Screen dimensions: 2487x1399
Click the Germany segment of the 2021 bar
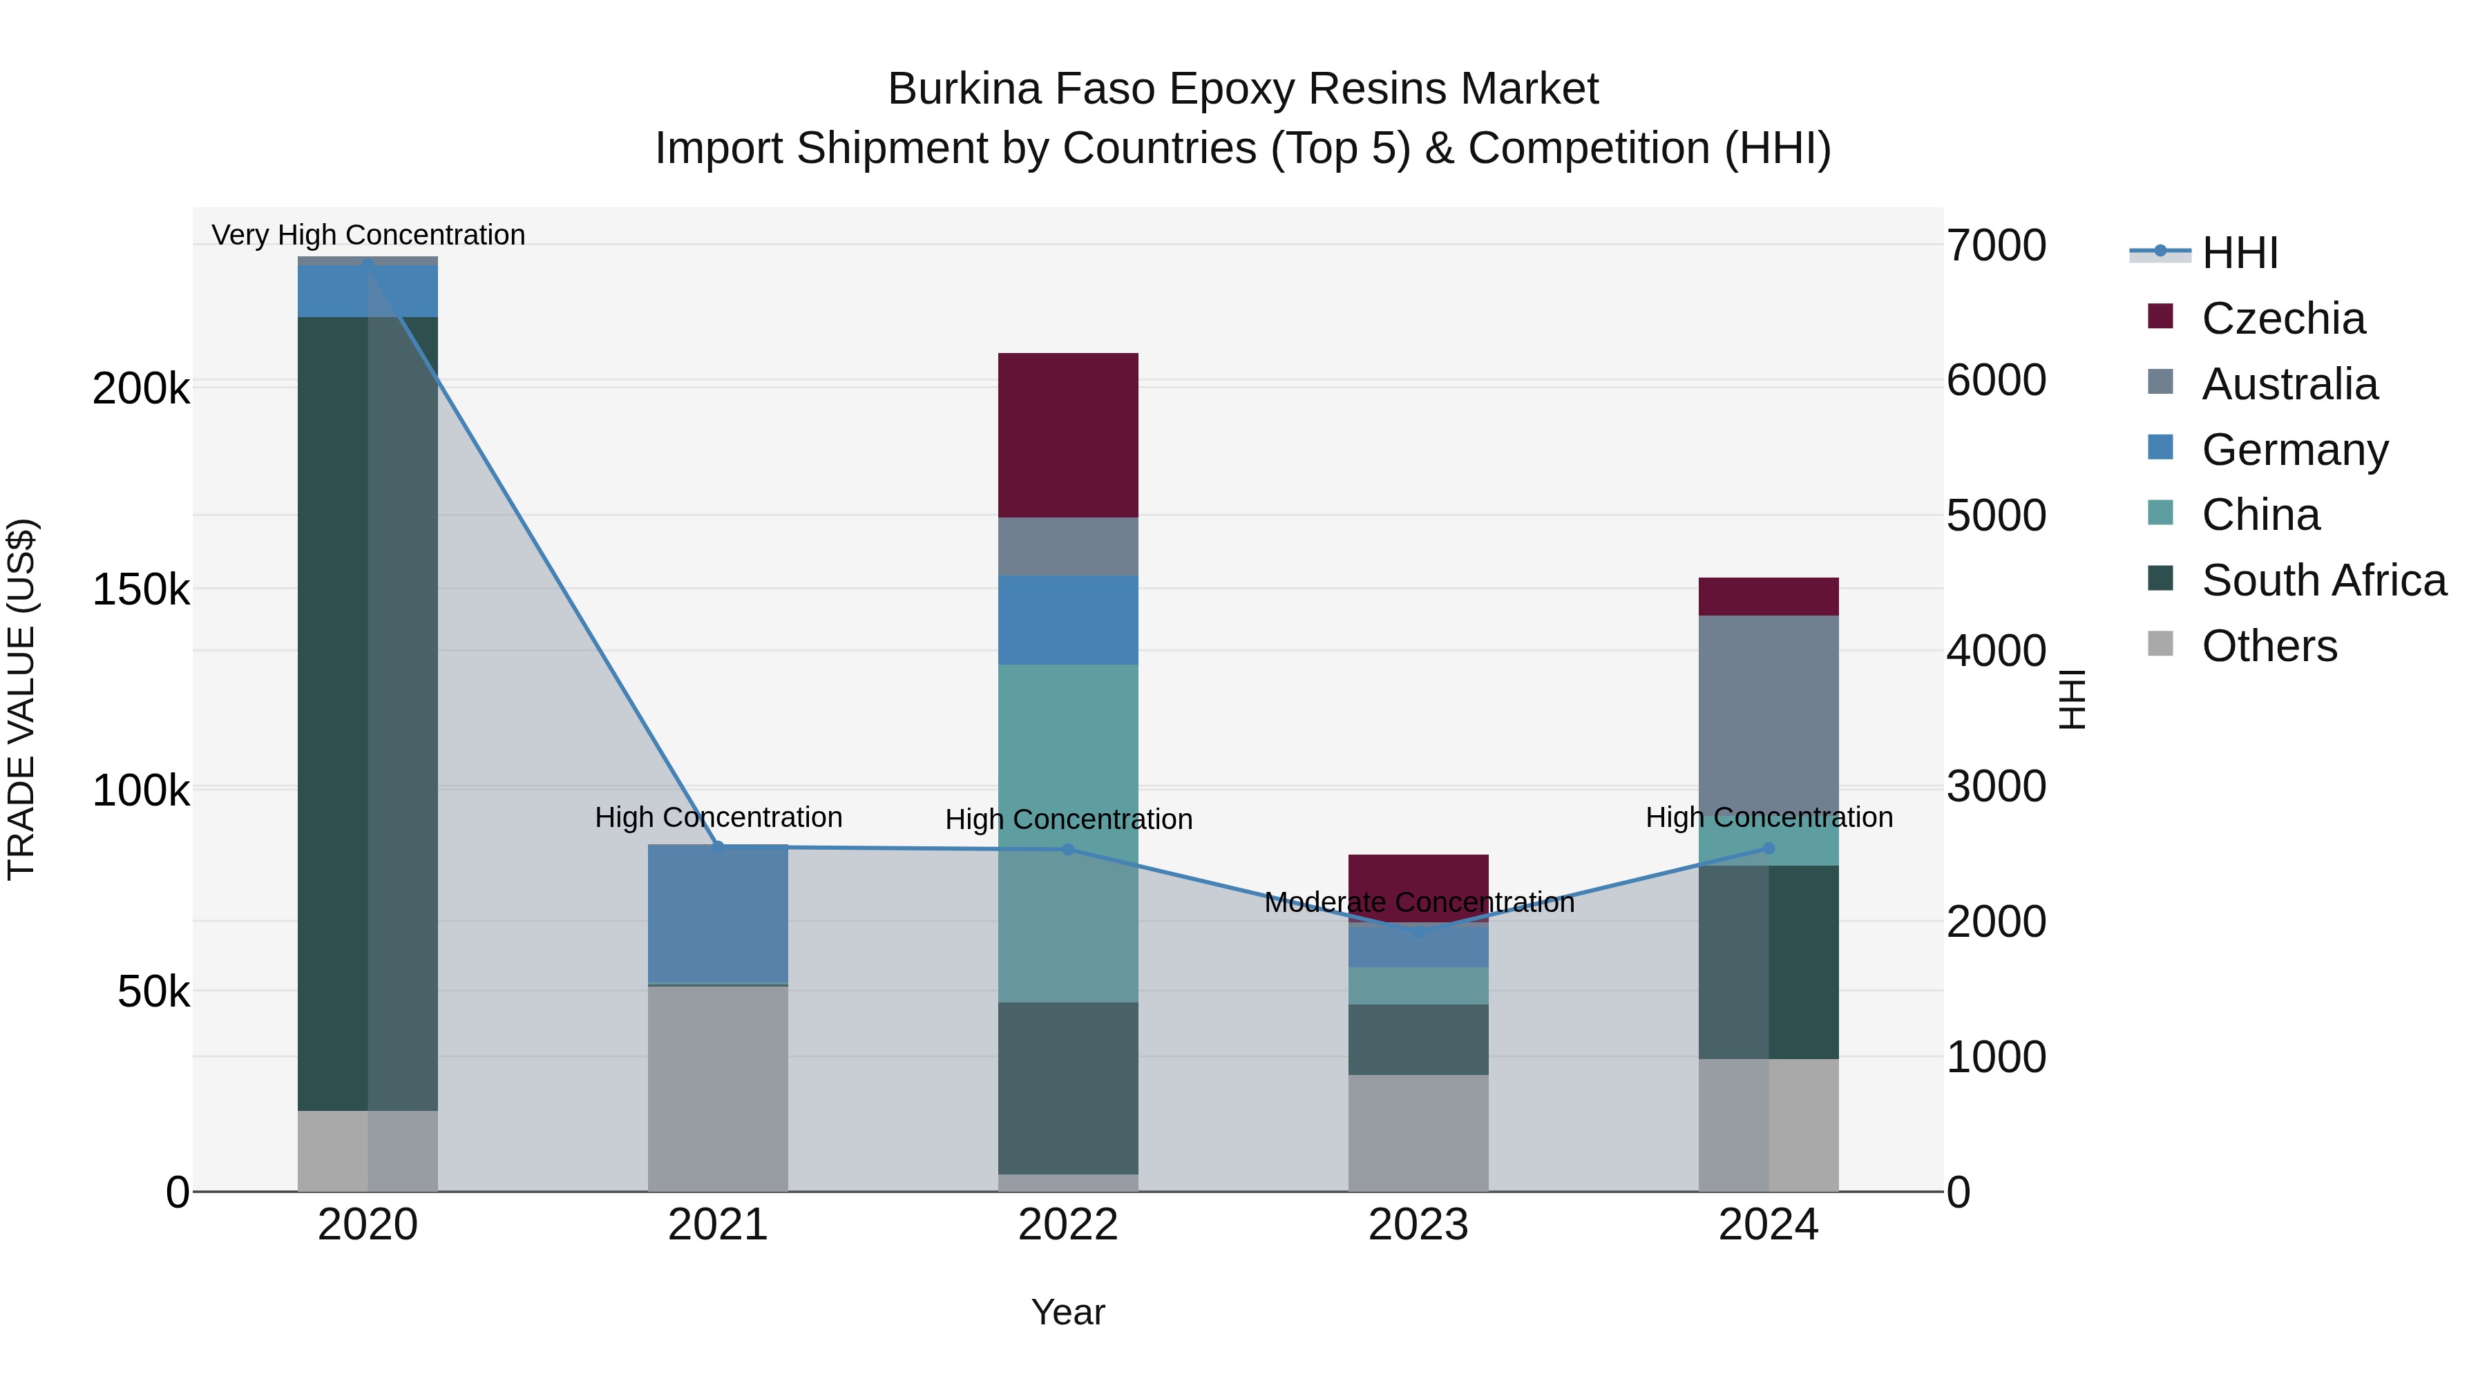click(x=718, y=914)
